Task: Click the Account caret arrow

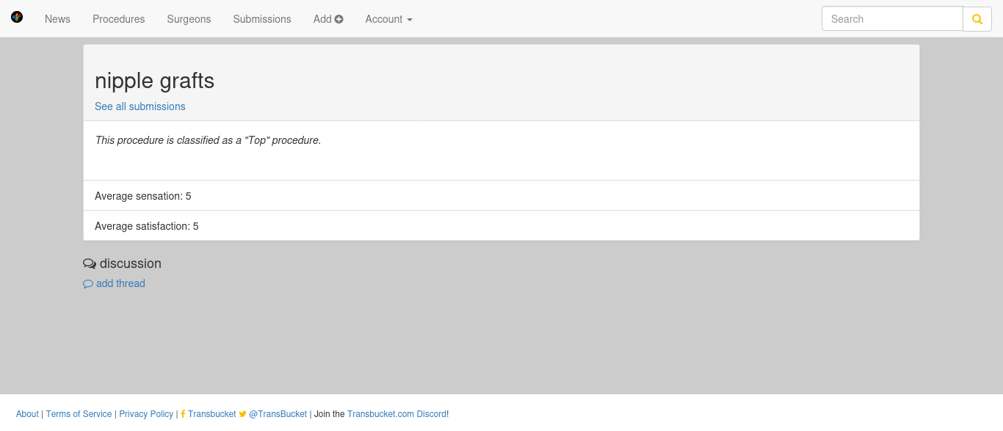Action: pos(410,20)
